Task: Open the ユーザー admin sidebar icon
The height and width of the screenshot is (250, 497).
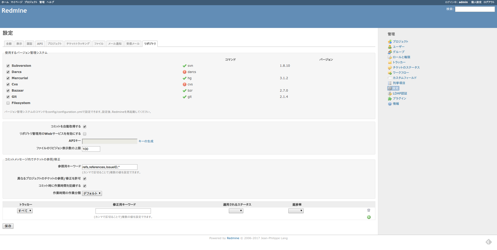Action: coord(390,47)
